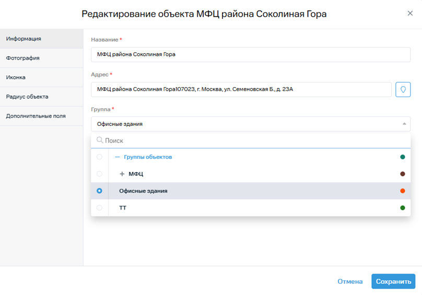Open Дополнительные поля tab
The image size is (422, 295).
pyautogui.click(x=36, y=116)
